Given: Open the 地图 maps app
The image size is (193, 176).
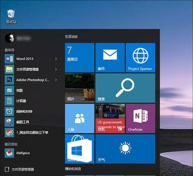Looking at the screenshot, I should tap(31, 91).
